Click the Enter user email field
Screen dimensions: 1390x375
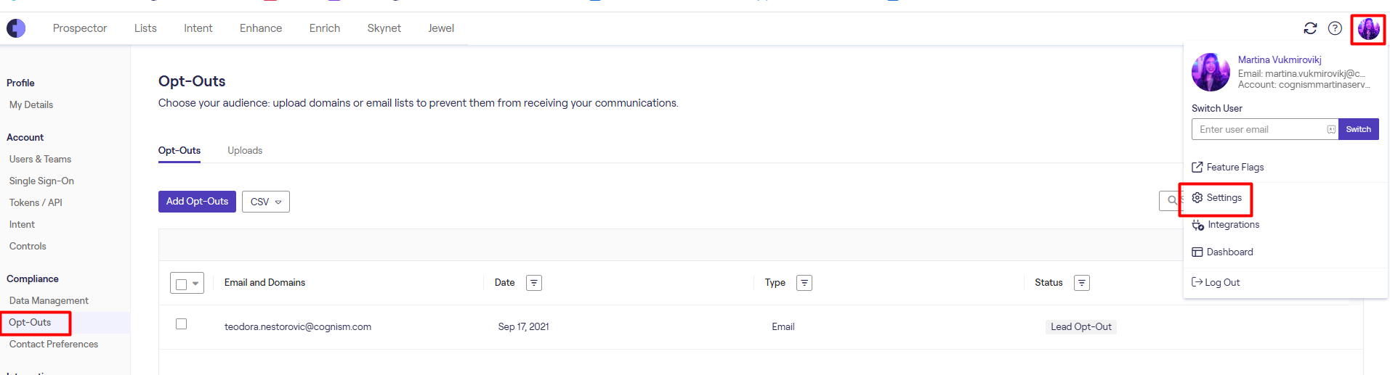click(x=1261, y=130)
